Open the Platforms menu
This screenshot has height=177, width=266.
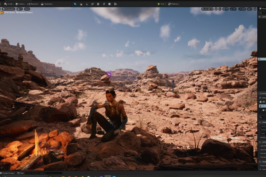coord(174,4)
